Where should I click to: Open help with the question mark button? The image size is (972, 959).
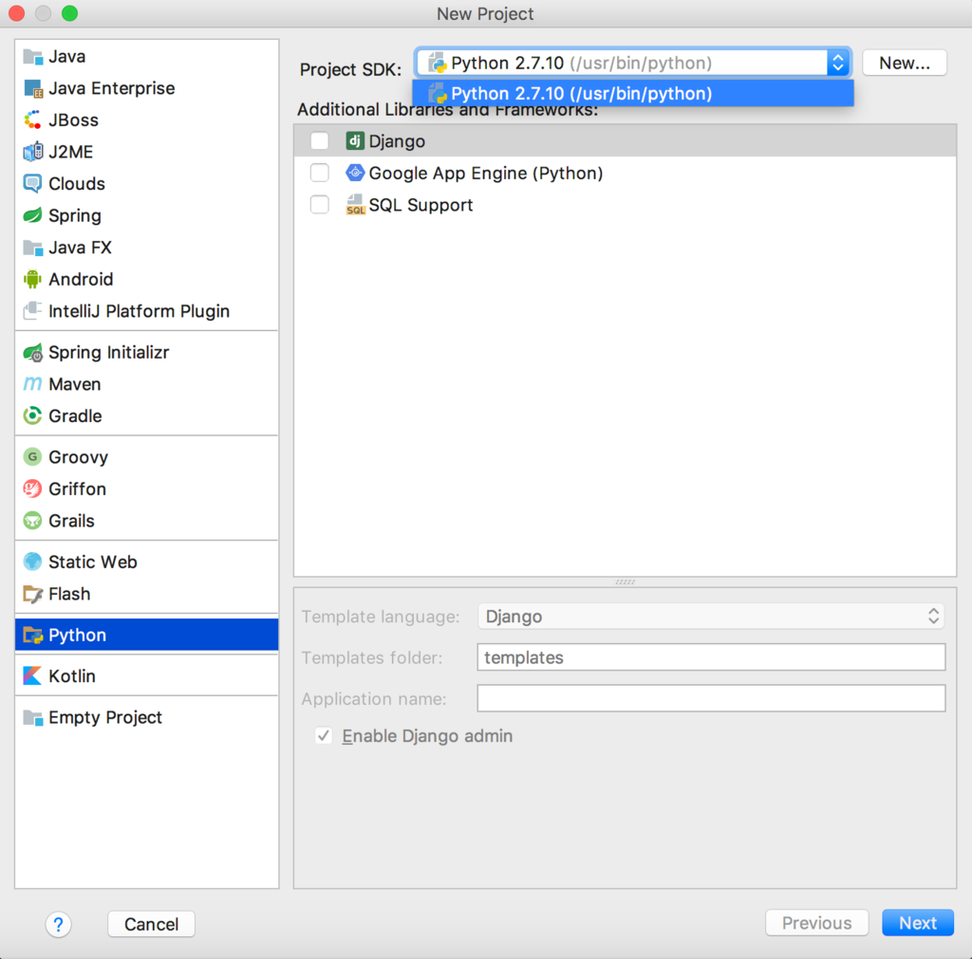tap(58, 925)
